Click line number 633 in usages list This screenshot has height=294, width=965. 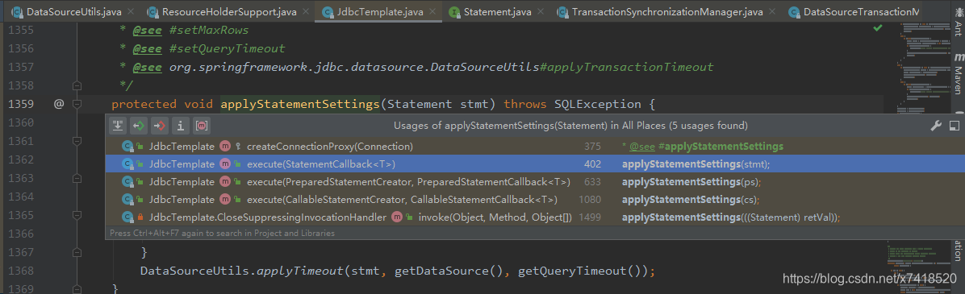pos(592,182)
